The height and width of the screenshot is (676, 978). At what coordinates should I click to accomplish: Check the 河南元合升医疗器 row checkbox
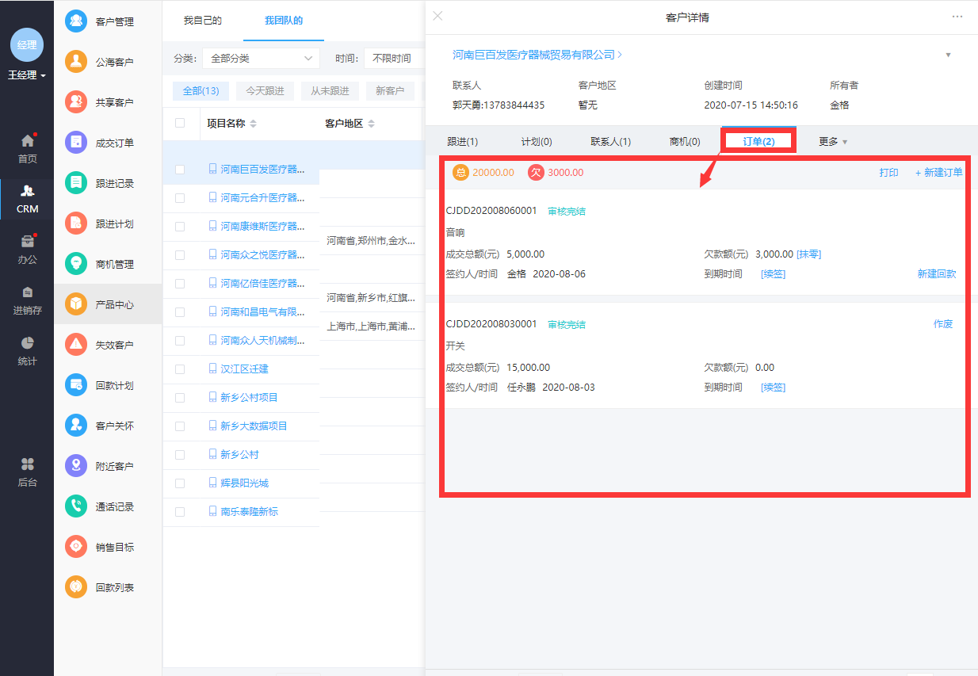(180, 198)
